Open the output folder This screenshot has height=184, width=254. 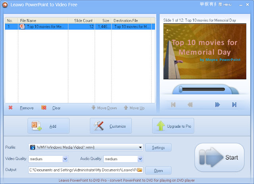point(158,171)
